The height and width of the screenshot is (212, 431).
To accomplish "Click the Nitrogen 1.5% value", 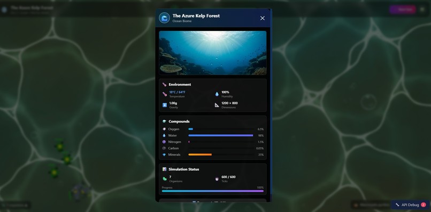I will [x=260, y=142].
